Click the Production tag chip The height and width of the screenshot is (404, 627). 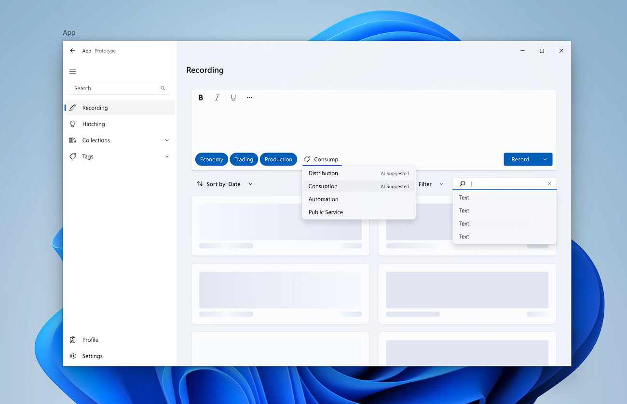278,159
